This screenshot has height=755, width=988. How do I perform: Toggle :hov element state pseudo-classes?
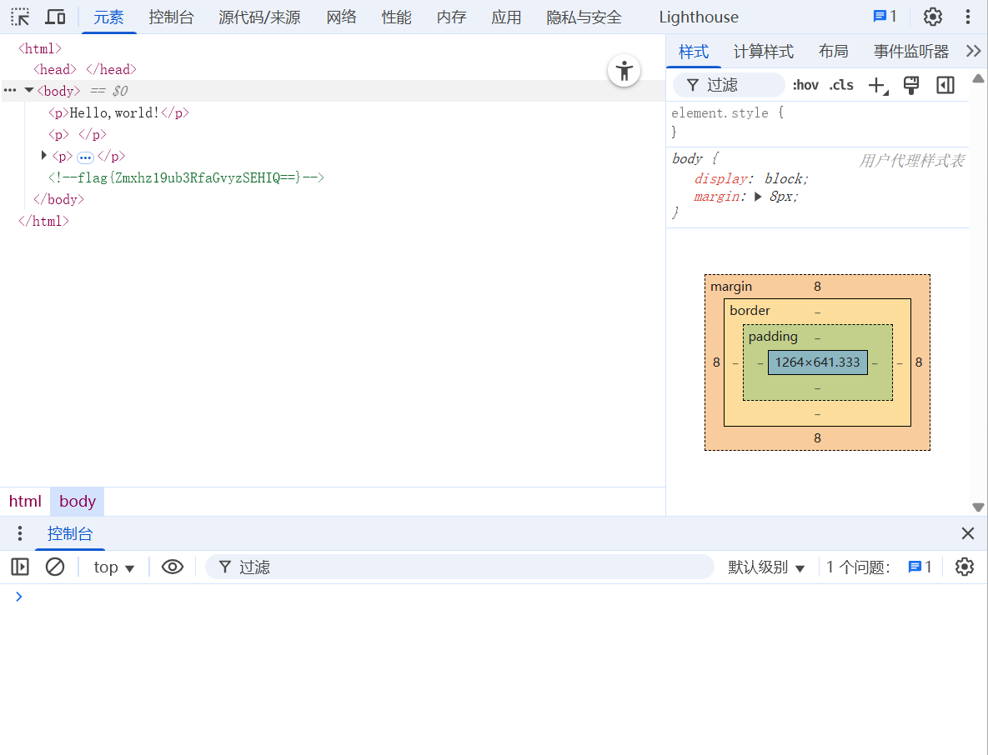(805, 84)
